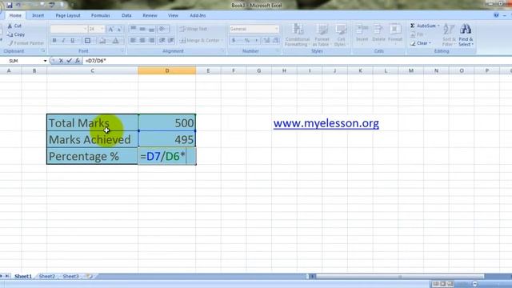The height and width of the screenshot is (288, 512).
Task: Expand the AutoSum dropdown arrow
Action: (438, 26)
